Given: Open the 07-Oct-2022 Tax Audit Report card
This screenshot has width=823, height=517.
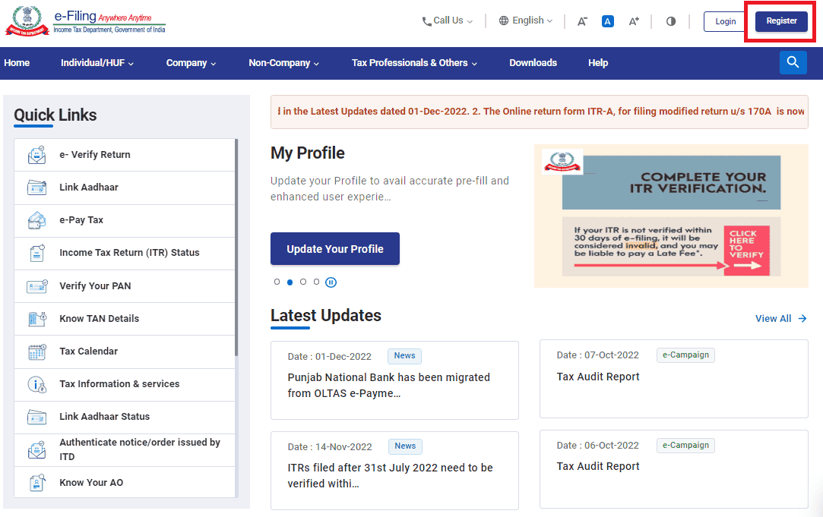Looking at the screenshot, I should coord(674,379).
